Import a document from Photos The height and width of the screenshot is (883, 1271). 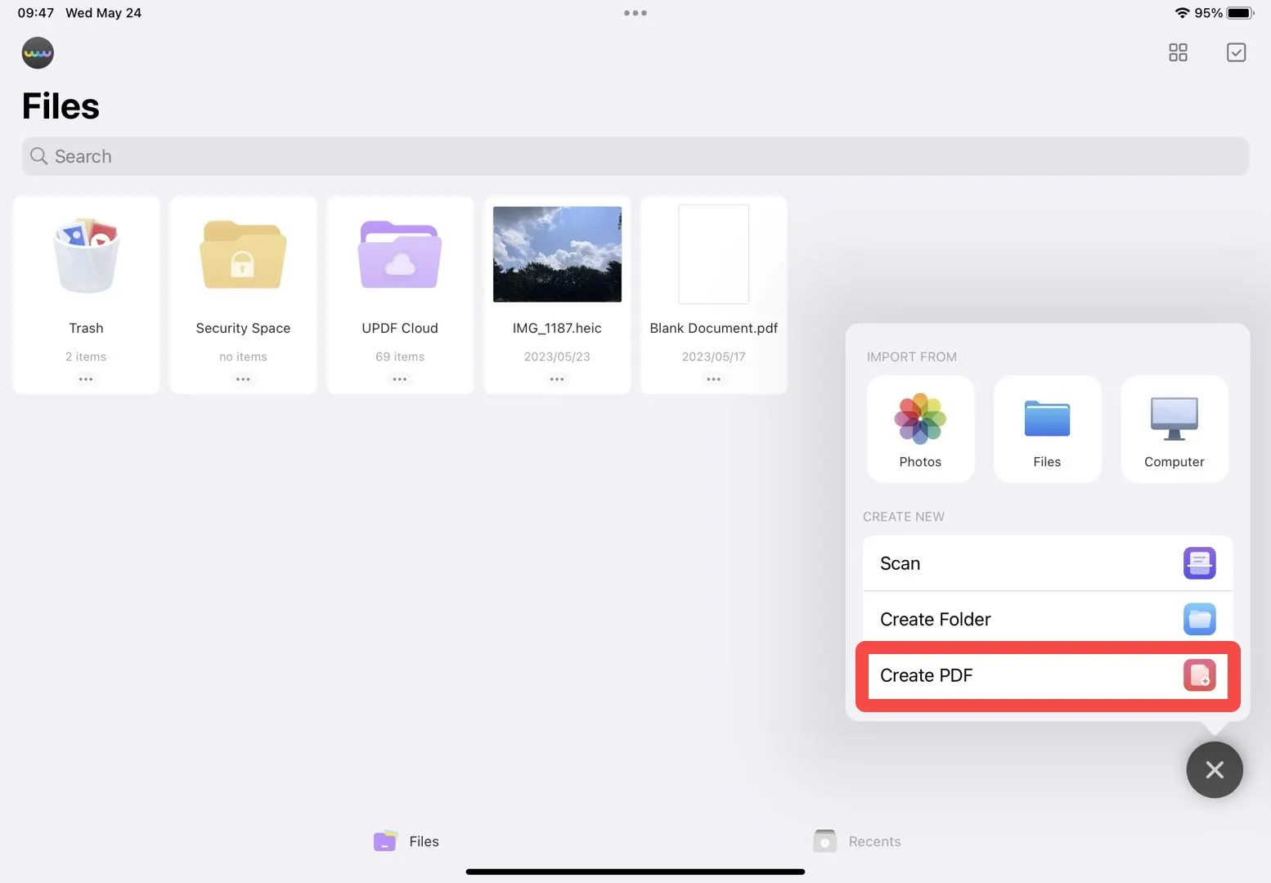click(x=920, y=428)
